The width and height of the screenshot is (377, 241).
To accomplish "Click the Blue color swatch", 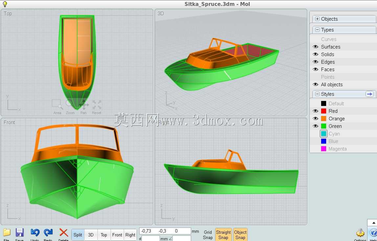I will point(323,141).
